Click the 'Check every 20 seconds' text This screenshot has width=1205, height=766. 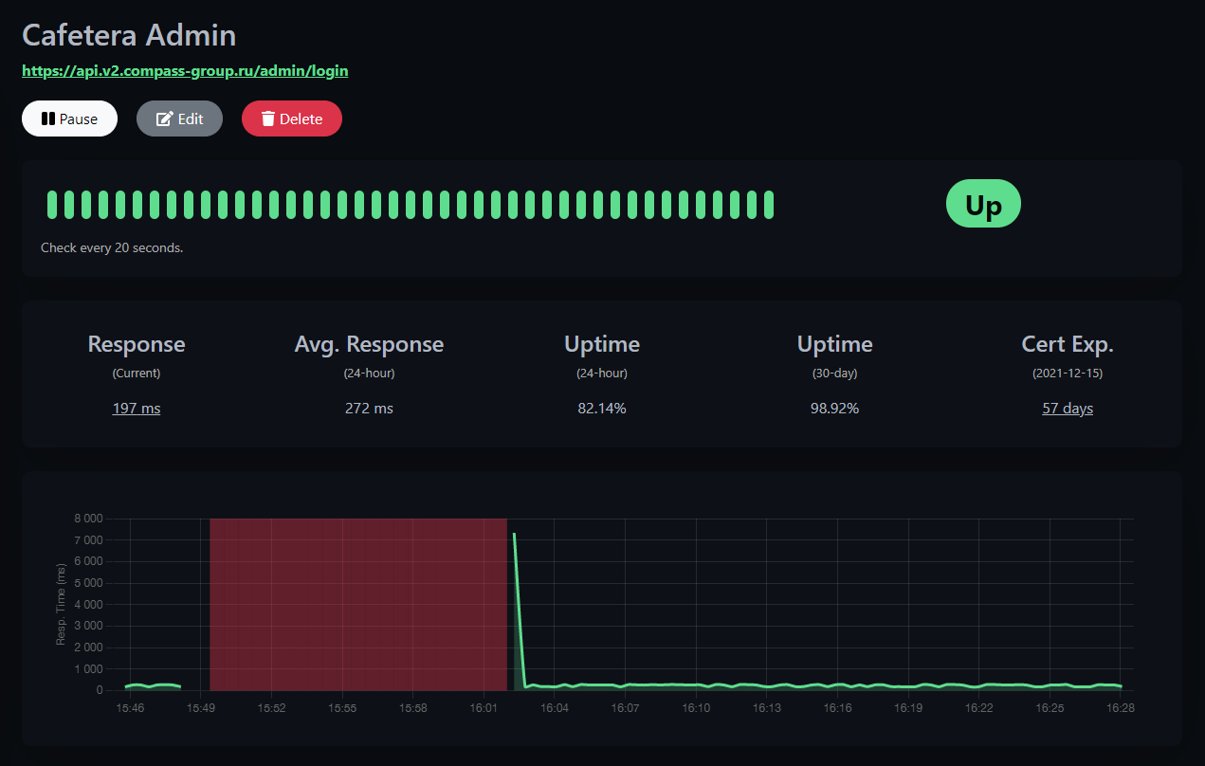point(112,247)
